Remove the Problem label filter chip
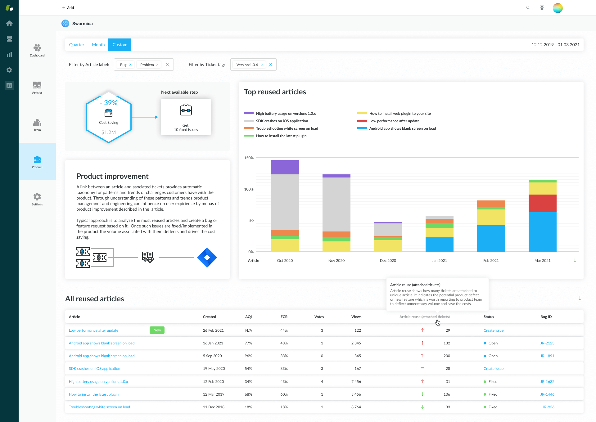The height and width of the screenshot is (422, 596). 157,65
